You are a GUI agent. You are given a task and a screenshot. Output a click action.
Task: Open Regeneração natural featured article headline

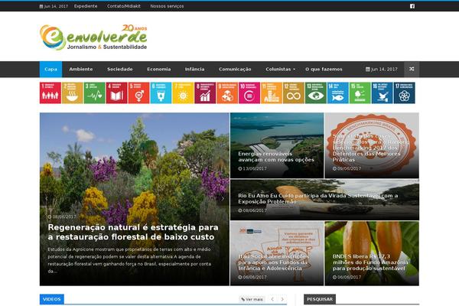pos(133,232)
